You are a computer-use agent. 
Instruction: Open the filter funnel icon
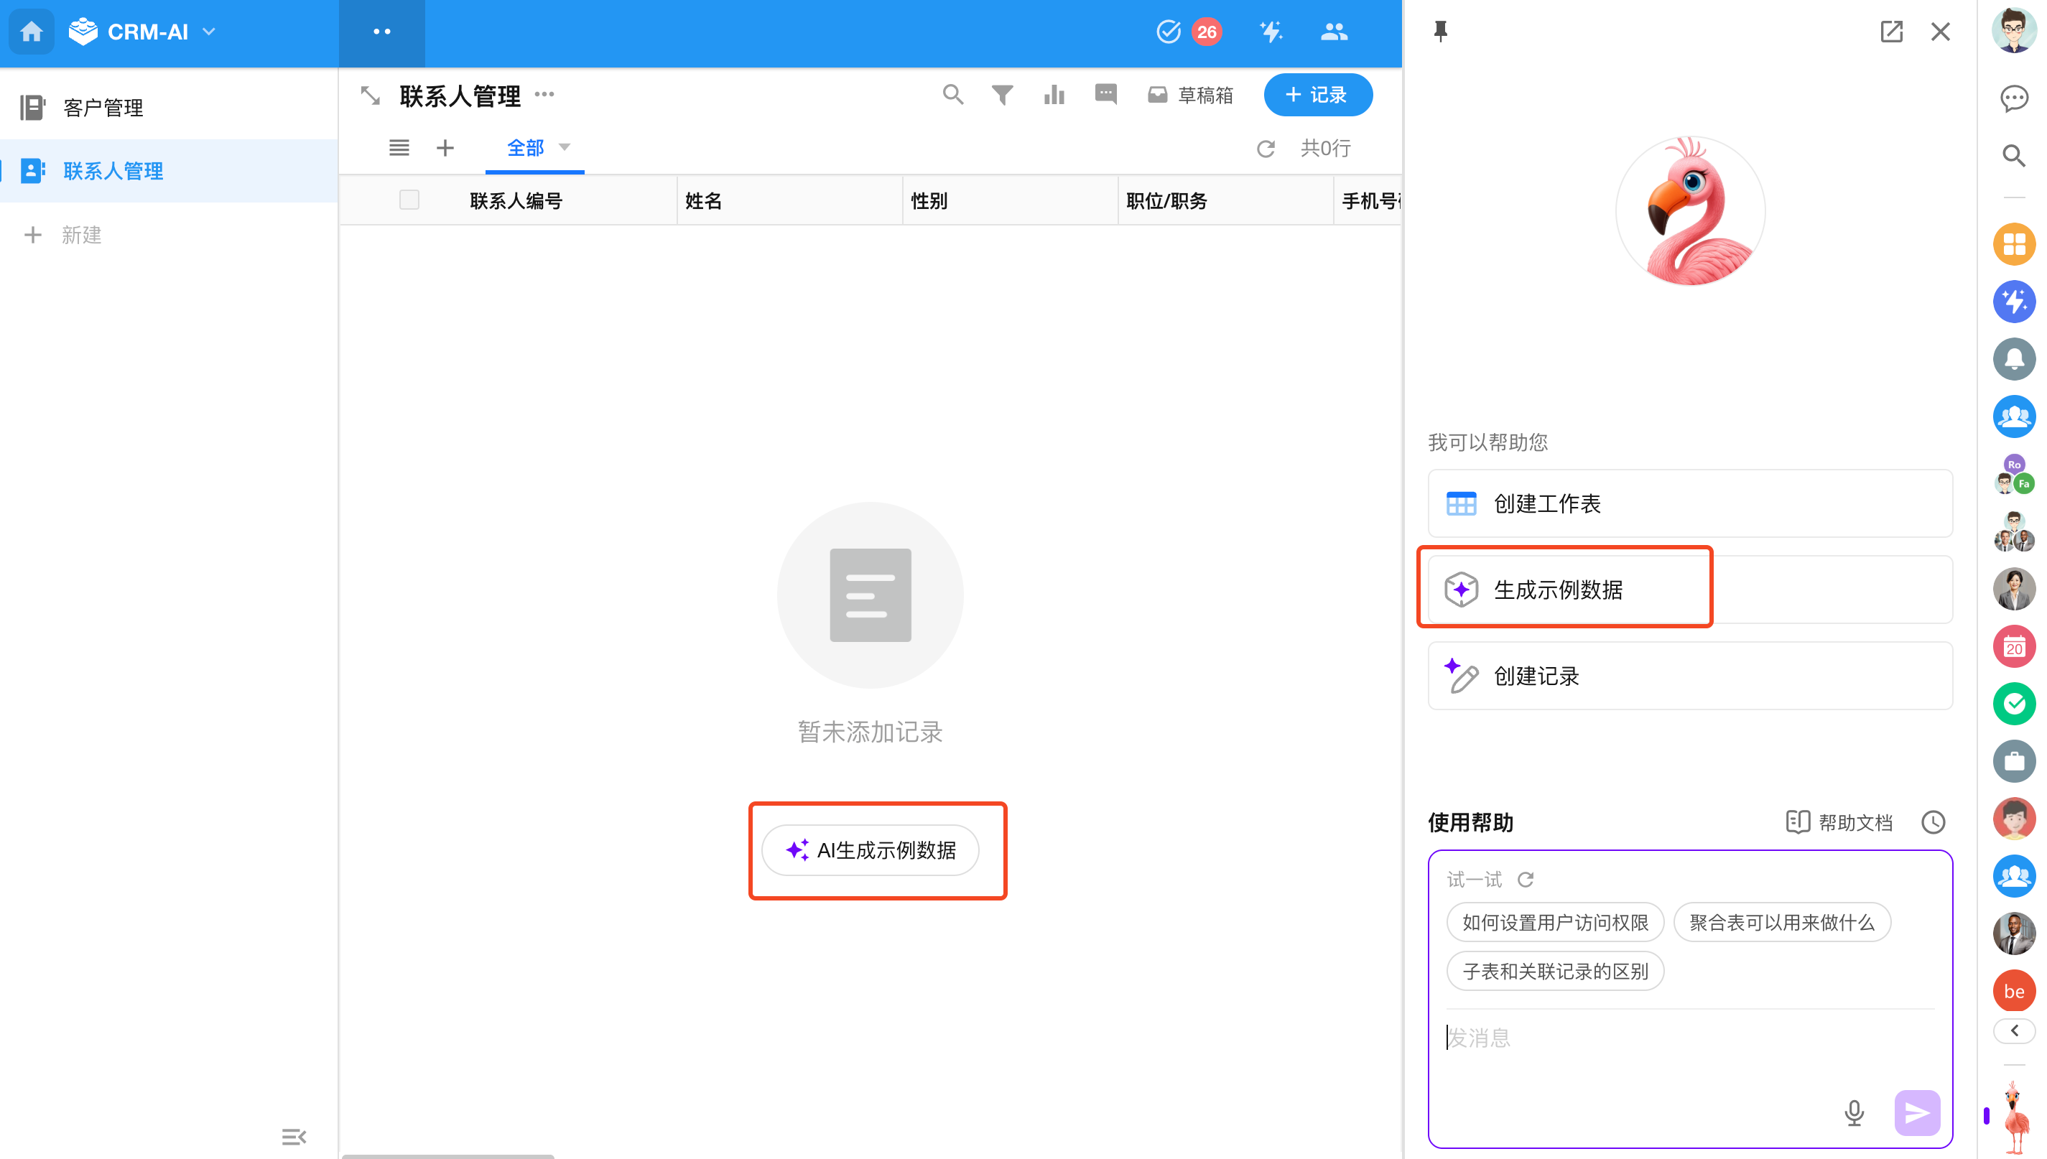point(1002,95)
